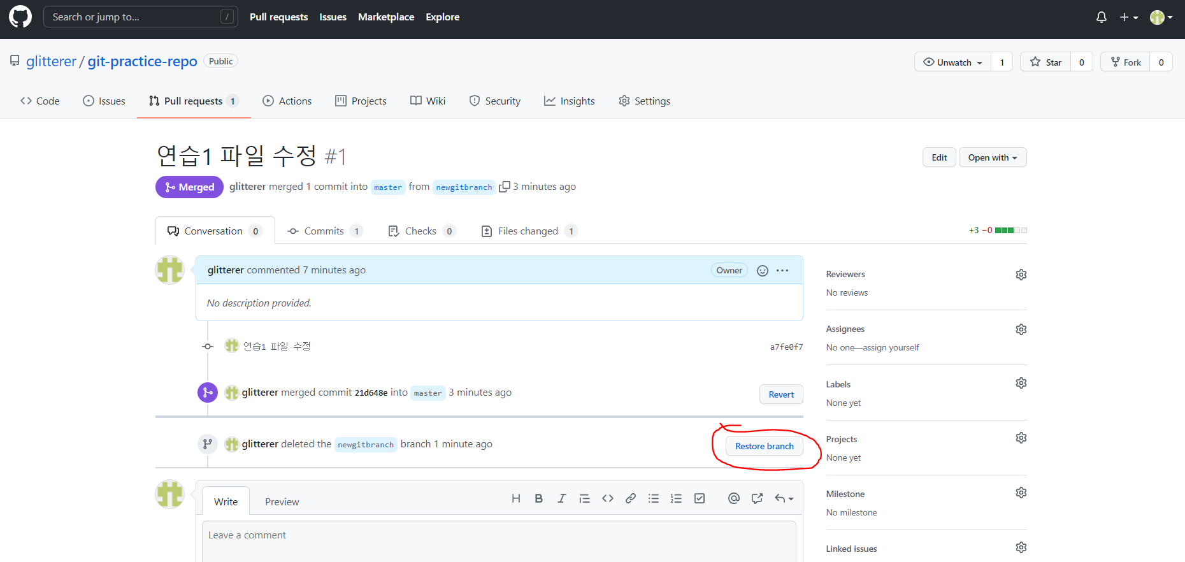Copy newgitbranch branch name icon

(x=504, y=187)
